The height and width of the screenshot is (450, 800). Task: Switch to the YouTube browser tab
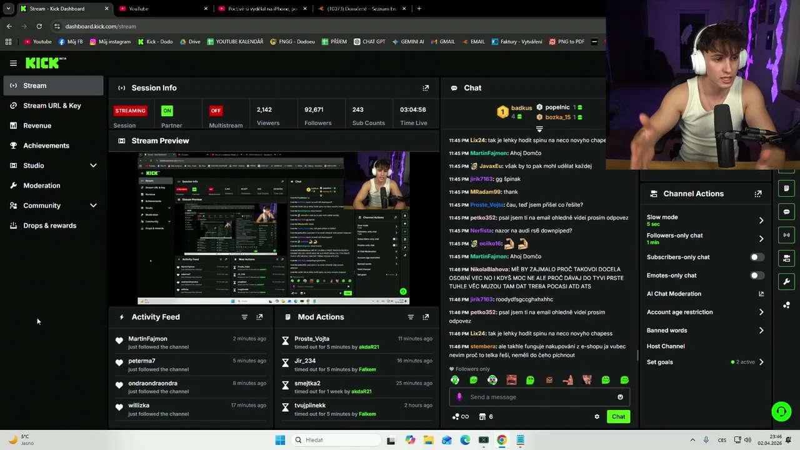point(162,9)
